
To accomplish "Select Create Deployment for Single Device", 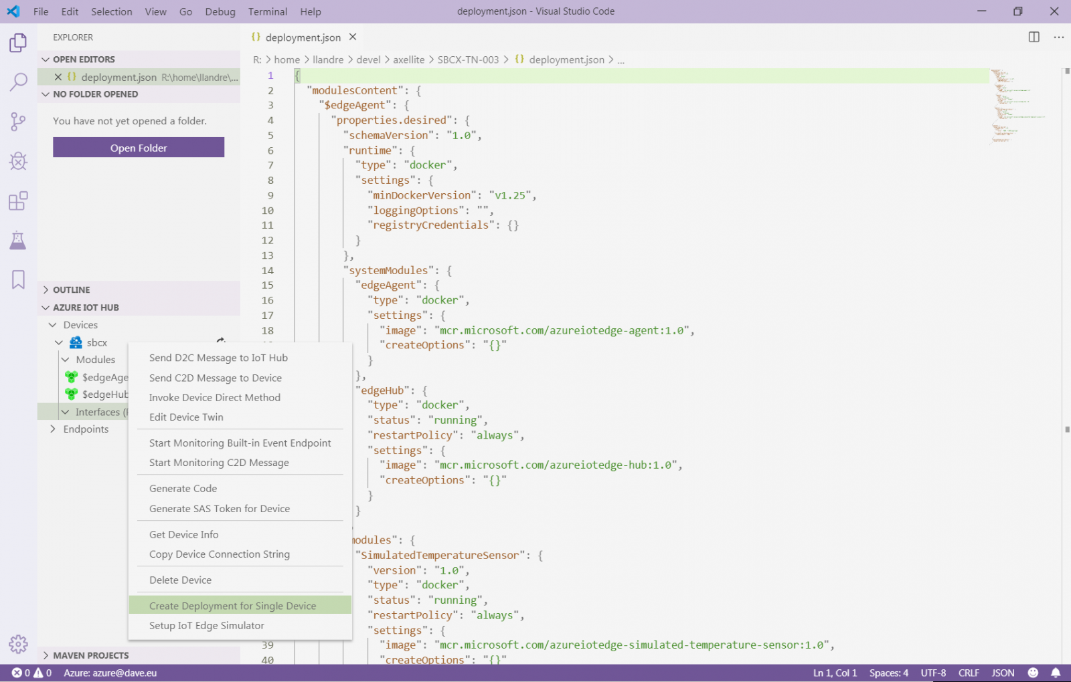I will click(x=232, y=606).
